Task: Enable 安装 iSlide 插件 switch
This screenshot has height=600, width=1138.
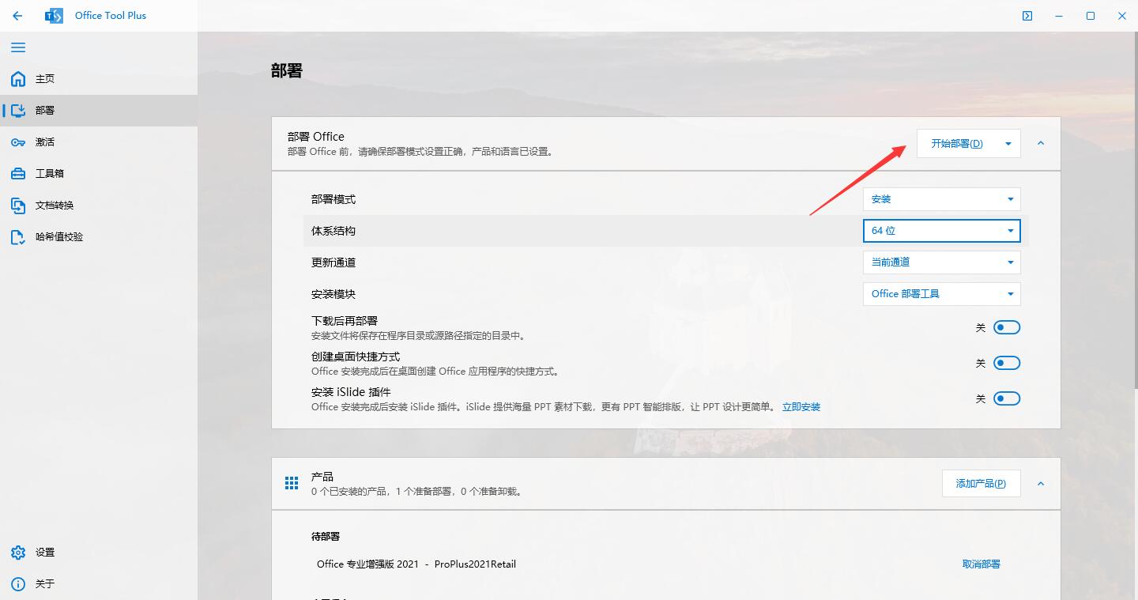Action: 1007,398
